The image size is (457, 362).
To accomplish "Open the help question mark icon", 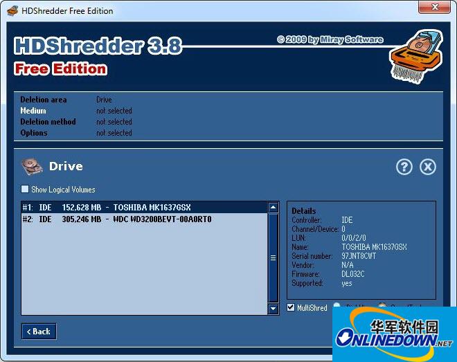I will tap(404, 167).
